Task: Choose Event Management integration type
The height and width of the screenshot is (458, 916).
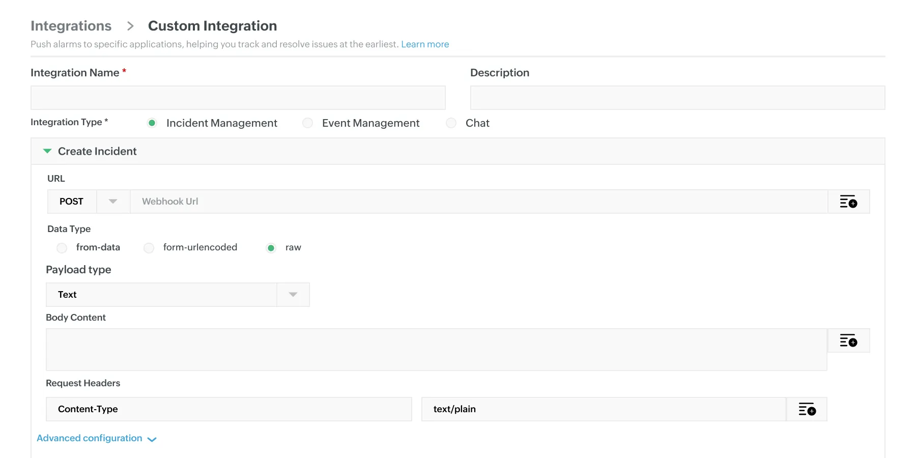Action: [307, 123]
